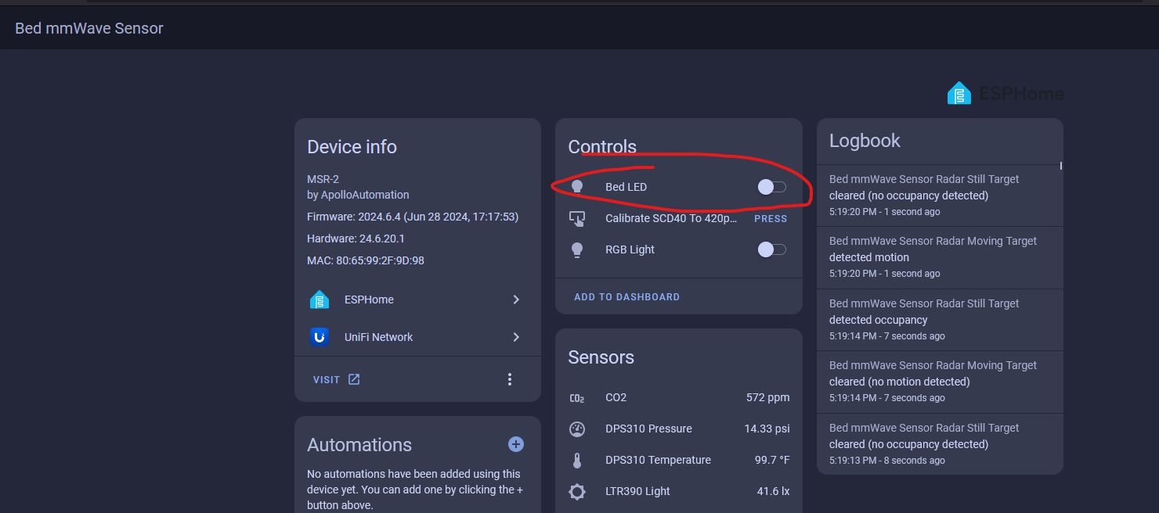The image size is (1159, 513).
Task: Open Radar Still Target detected occupancy entry
Action: (924, 319)
